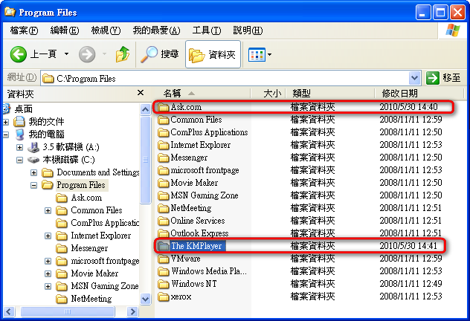Click Desktop (桌面) in the folder tree
The image size is (470, 321).
[x=23, y=109]
